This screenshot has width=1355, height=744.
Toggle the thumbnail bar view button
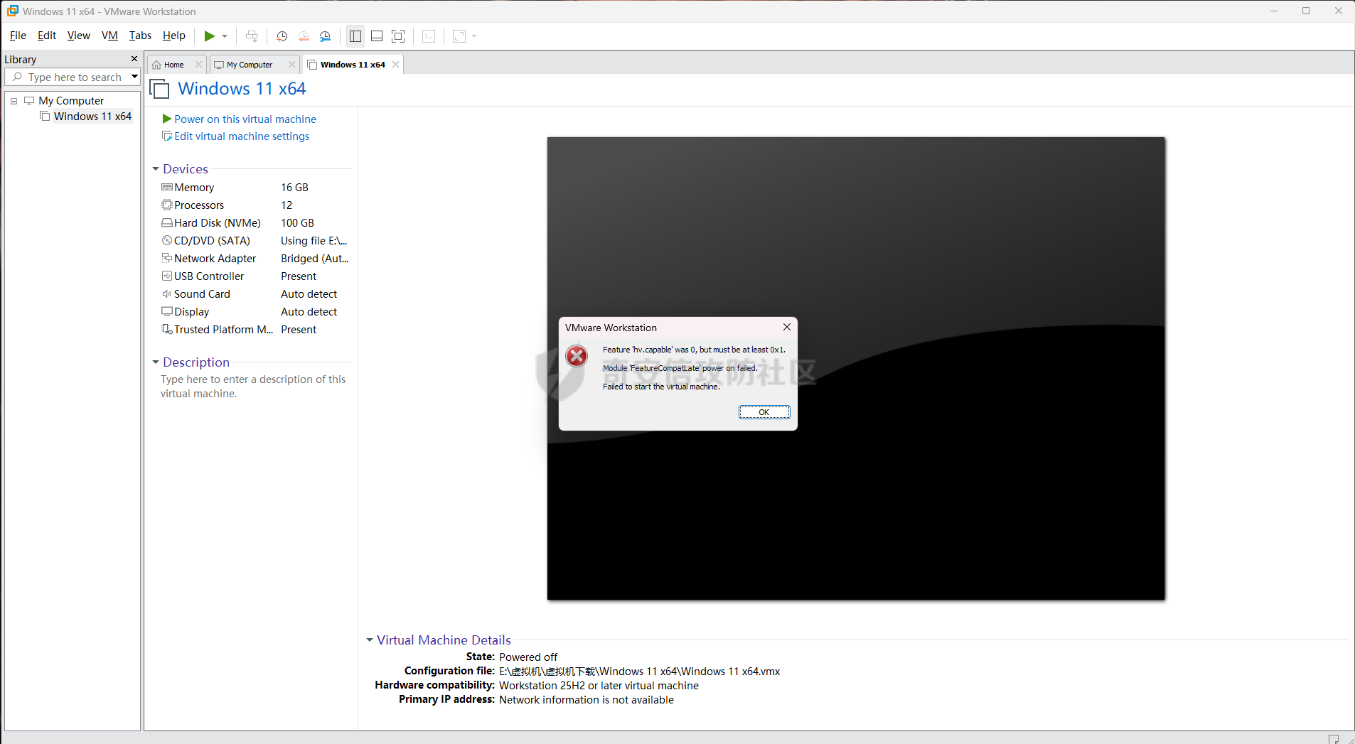pos(377,36)
